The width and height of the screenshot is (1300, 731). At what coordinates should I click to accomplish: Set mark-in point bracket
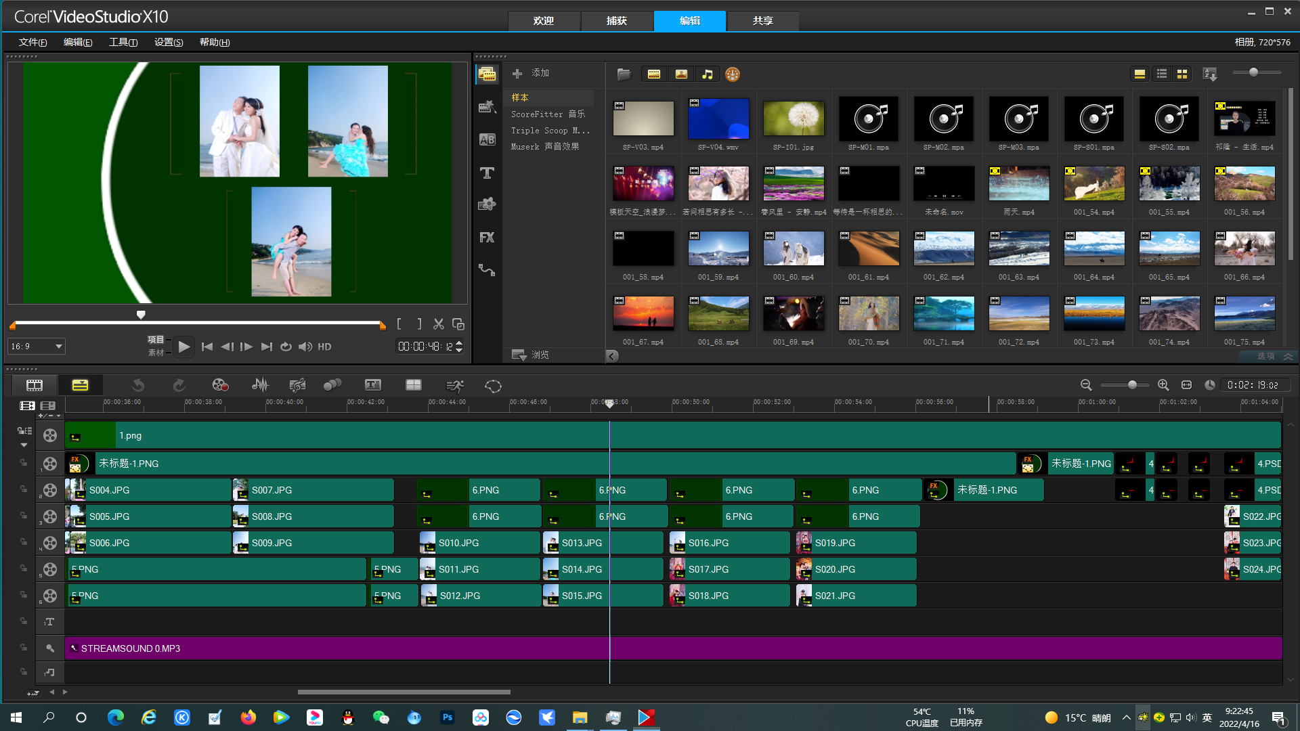coord(399,324)
